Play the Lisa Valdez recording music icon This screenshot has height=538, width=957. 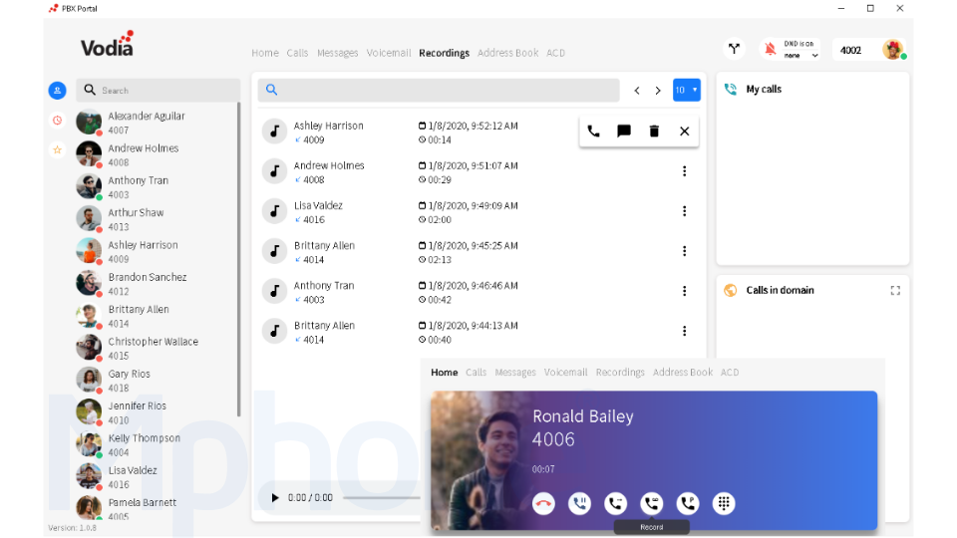[x=275, y=211]
